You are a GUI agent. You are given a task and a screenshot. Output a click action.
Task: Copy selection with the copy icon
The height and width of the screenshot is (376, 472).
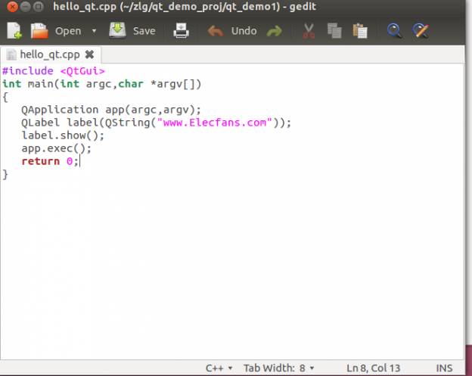point(334,31)
